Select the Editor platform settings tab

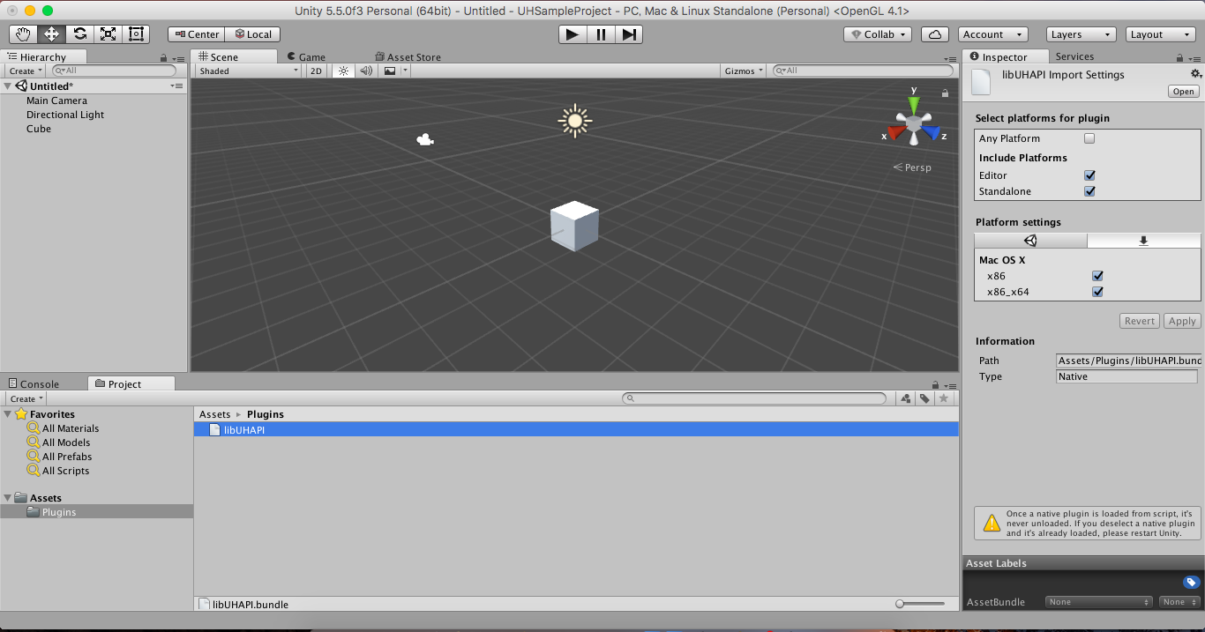[x=1031, y=241]
